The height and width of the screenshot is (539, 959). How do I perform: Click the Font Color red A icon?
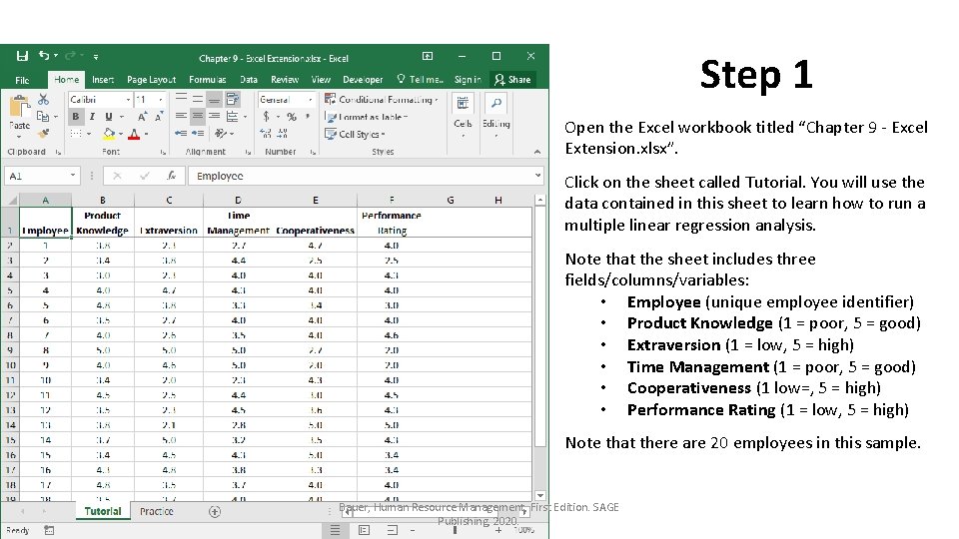click(x=134, y=133)
